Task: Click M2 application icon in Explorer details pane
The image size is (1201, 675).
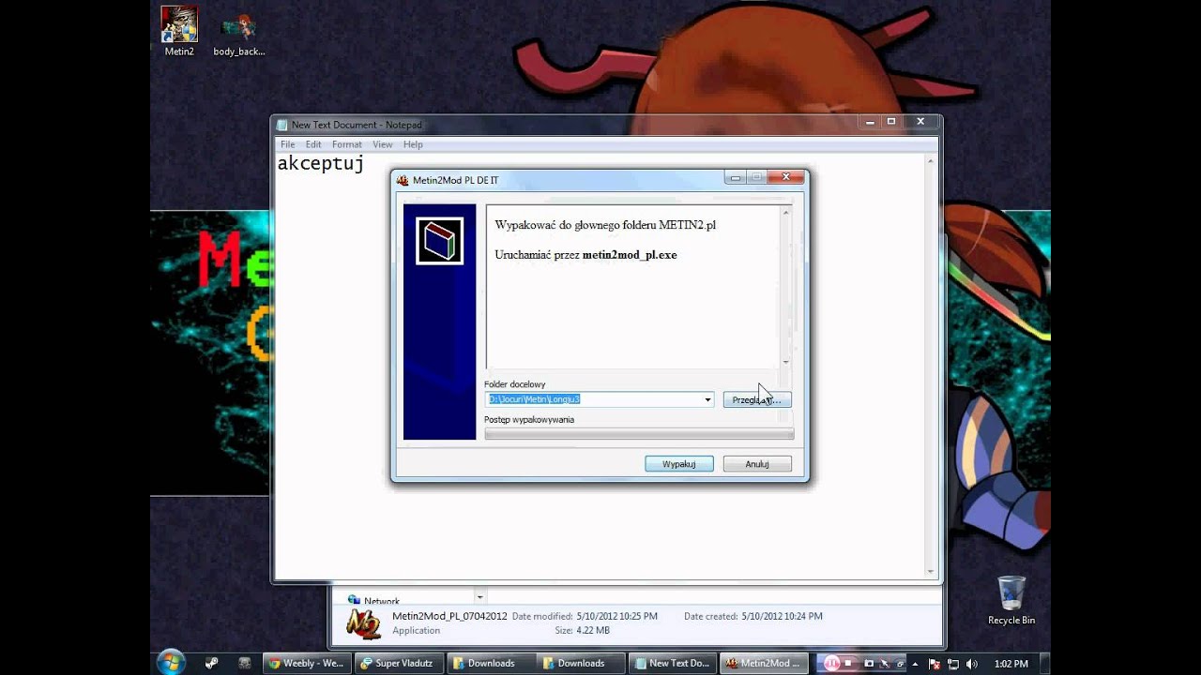Action: [x=363, y=623]
